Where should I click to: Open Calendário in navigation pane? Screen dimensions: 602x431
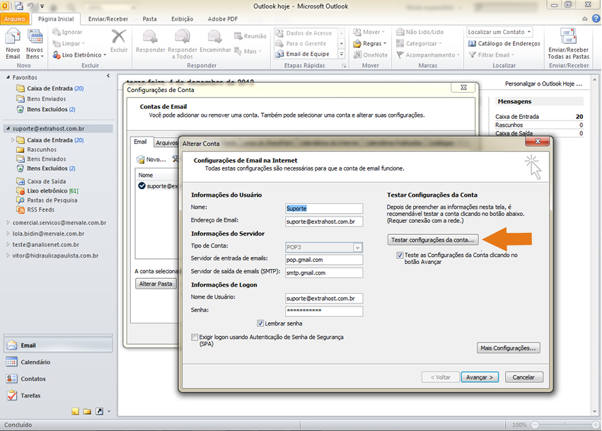pos(58,362)
